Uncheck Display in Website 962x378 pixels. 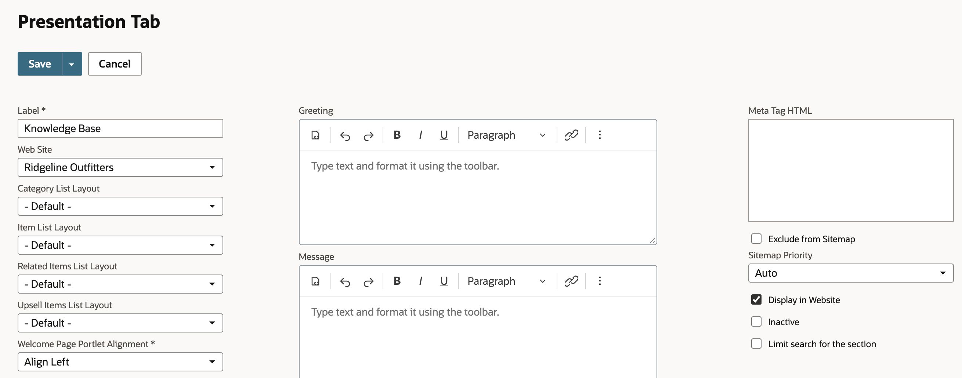[756, 299]
